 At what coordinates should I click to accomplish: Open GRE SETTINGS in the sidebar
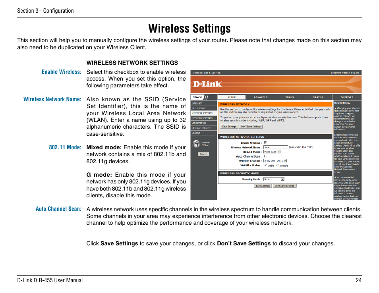click(x=203, y=108)
